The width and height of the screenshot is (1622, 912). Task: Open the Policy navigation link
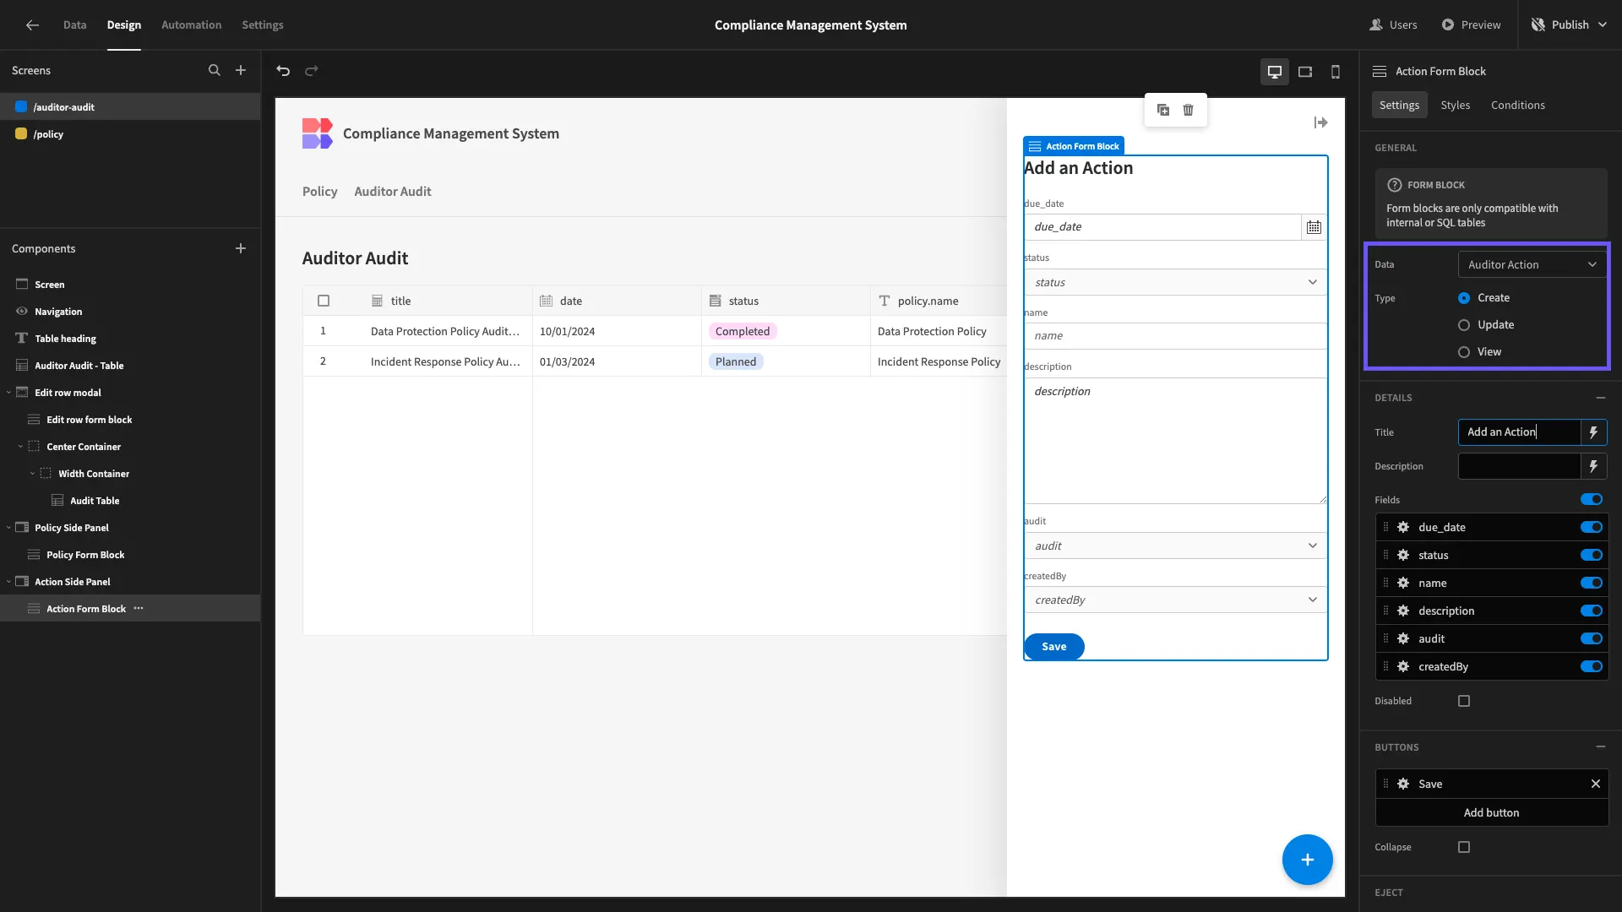pyautogui.click(x=319, y=192)
